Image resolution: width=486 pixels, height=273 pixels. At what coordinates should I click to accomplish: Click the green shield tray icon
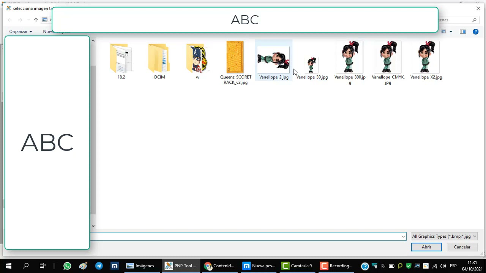click(409, 266)
